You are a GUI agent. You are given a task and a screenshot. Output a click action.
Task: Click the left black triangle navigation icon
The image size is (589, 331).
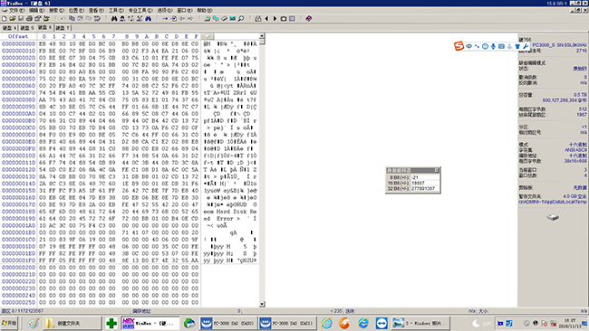click(266, 18)
